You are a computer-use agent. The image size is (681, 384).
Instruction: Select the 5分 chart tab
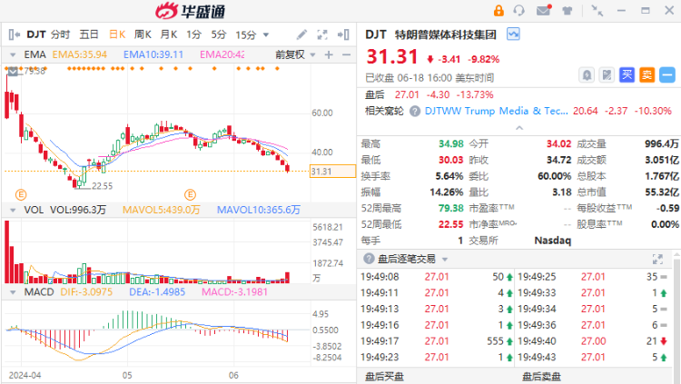(219, 34)
